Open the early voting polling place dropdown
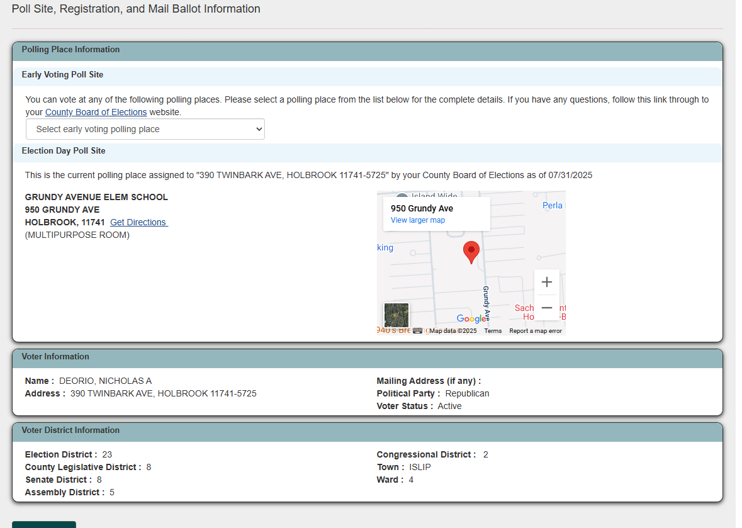The height and width of the screenshot is (528, 742). click(x=145, y=129)
